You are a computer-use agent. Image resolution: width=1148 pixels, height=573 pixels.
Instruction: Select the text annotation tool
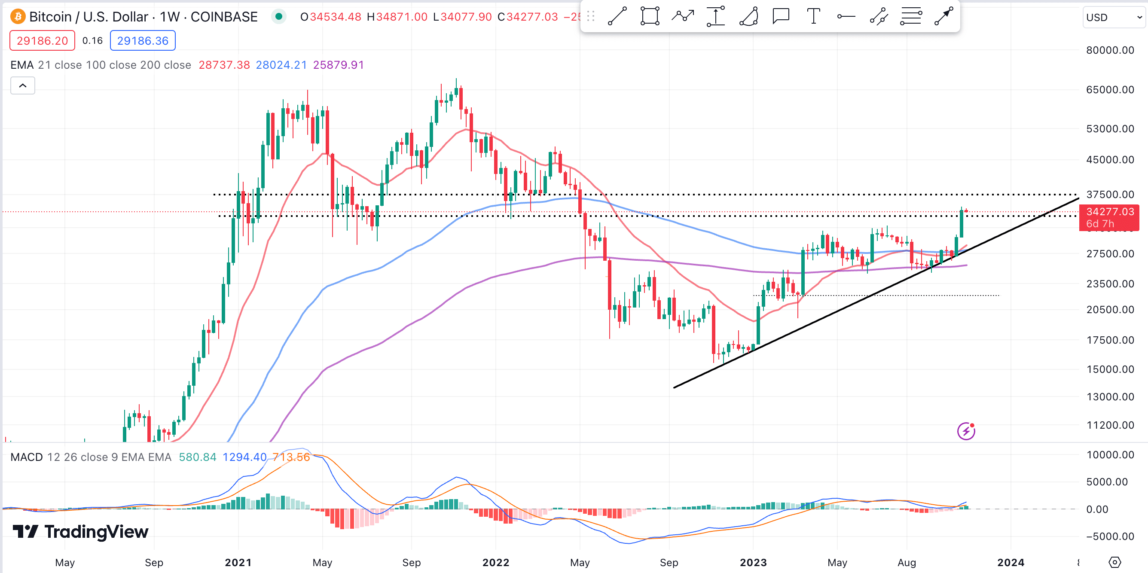813,16
